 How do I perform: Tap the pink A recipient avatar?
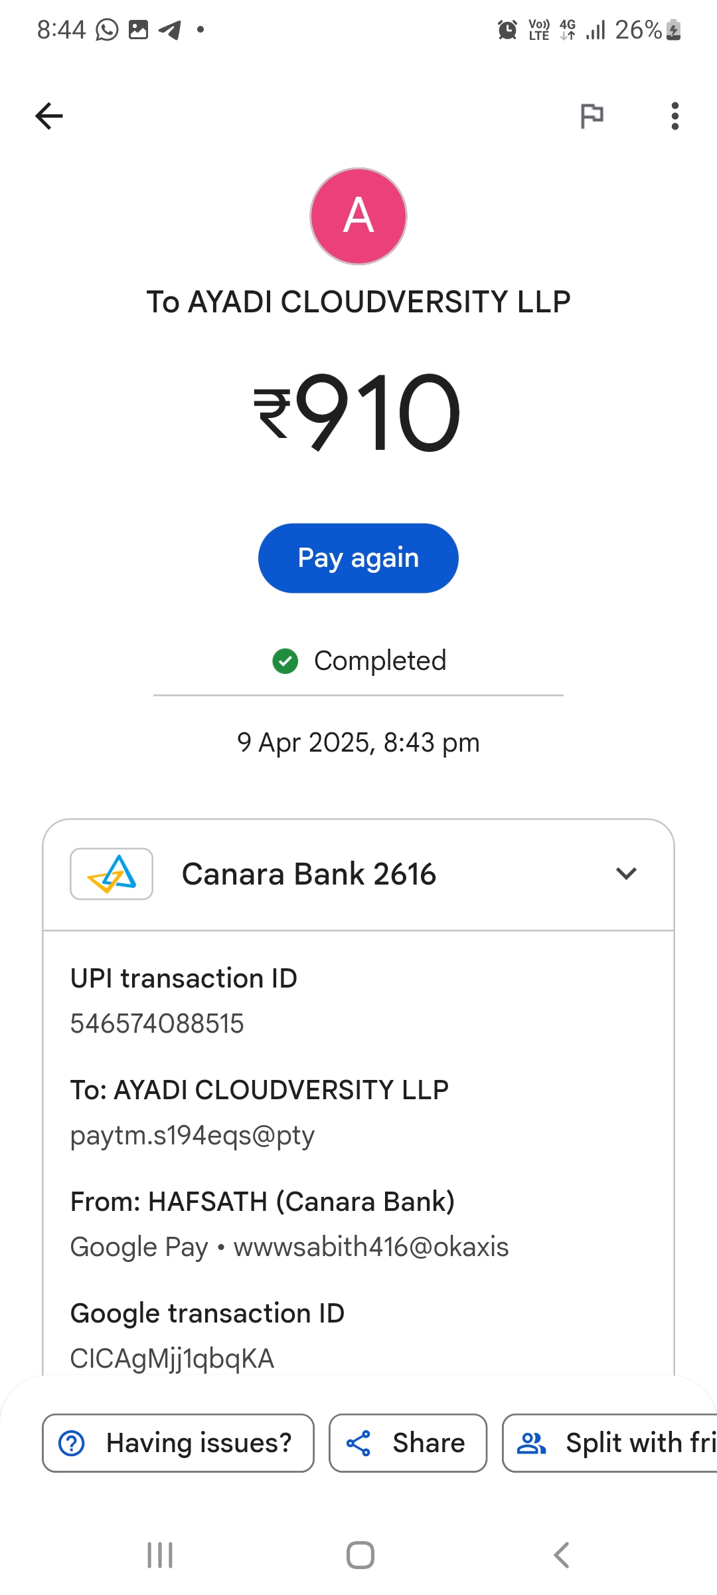click(358, 216)
